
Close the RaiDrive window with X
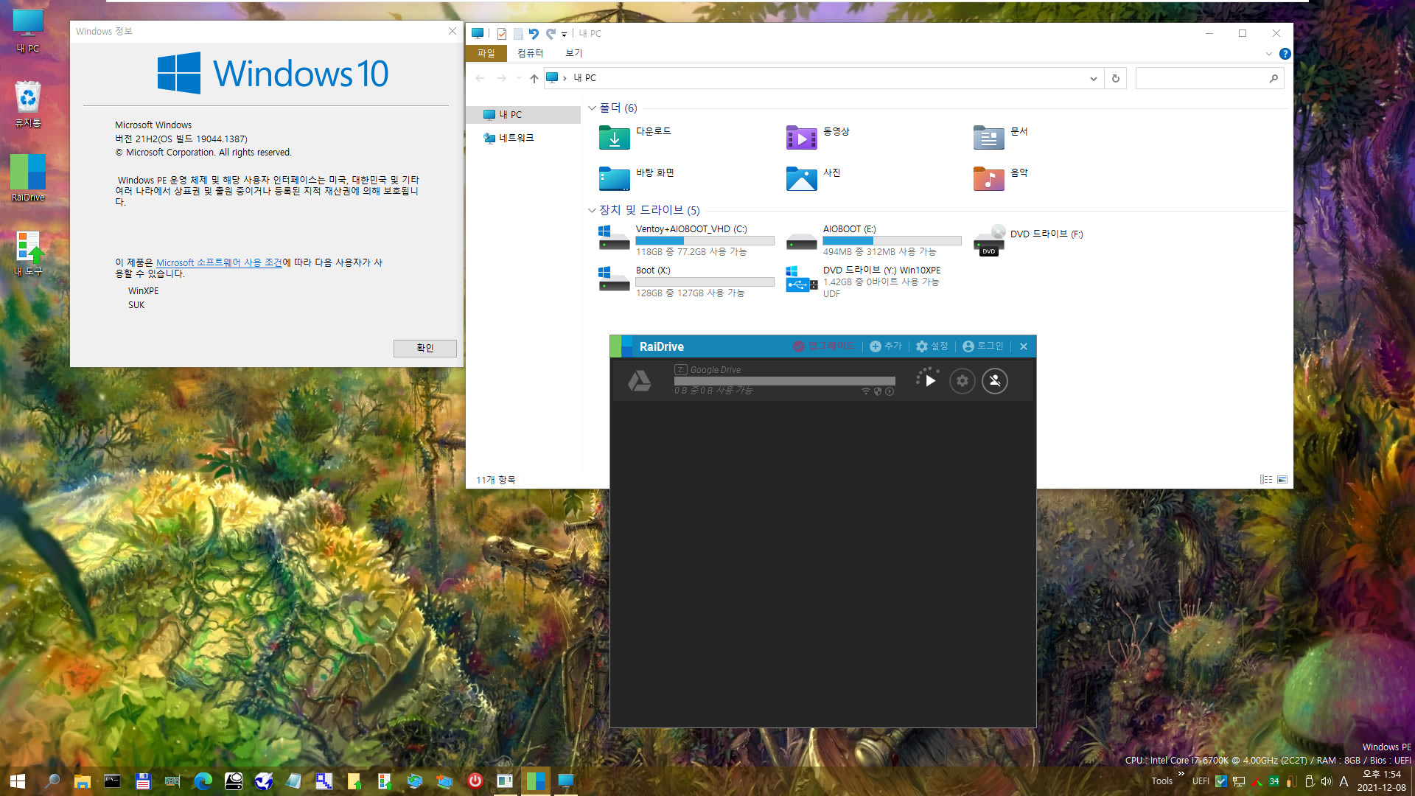[1024, 346]
